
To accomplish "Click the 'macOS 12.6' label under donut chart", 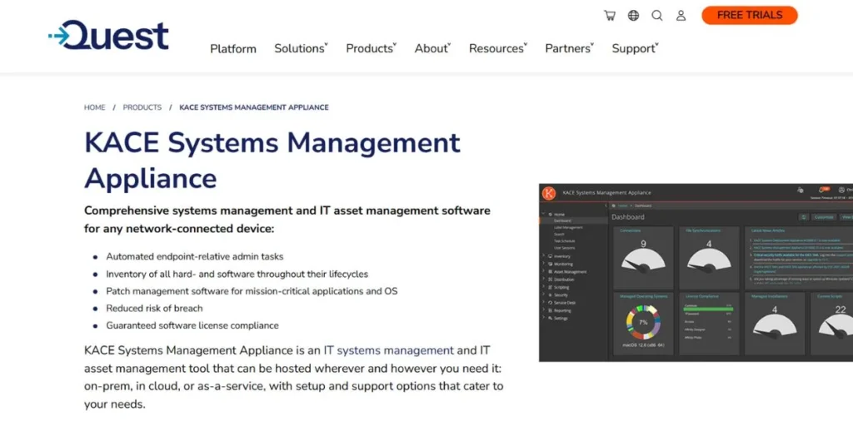I will (x=644, y=345).
